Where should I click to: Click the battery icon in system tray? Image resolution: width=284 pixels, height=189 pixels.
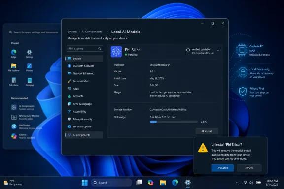coord(259,183)
